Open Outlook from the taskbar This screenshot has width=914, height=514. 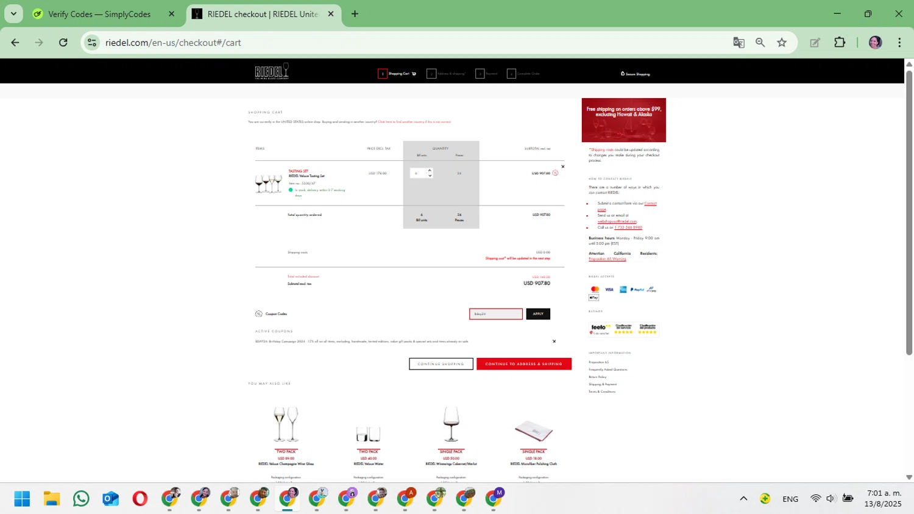click(x=110, y=499)
